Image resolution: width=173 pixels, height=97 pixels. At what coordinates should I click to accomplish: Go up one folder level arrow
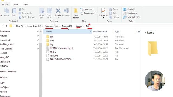coord(6,26)
